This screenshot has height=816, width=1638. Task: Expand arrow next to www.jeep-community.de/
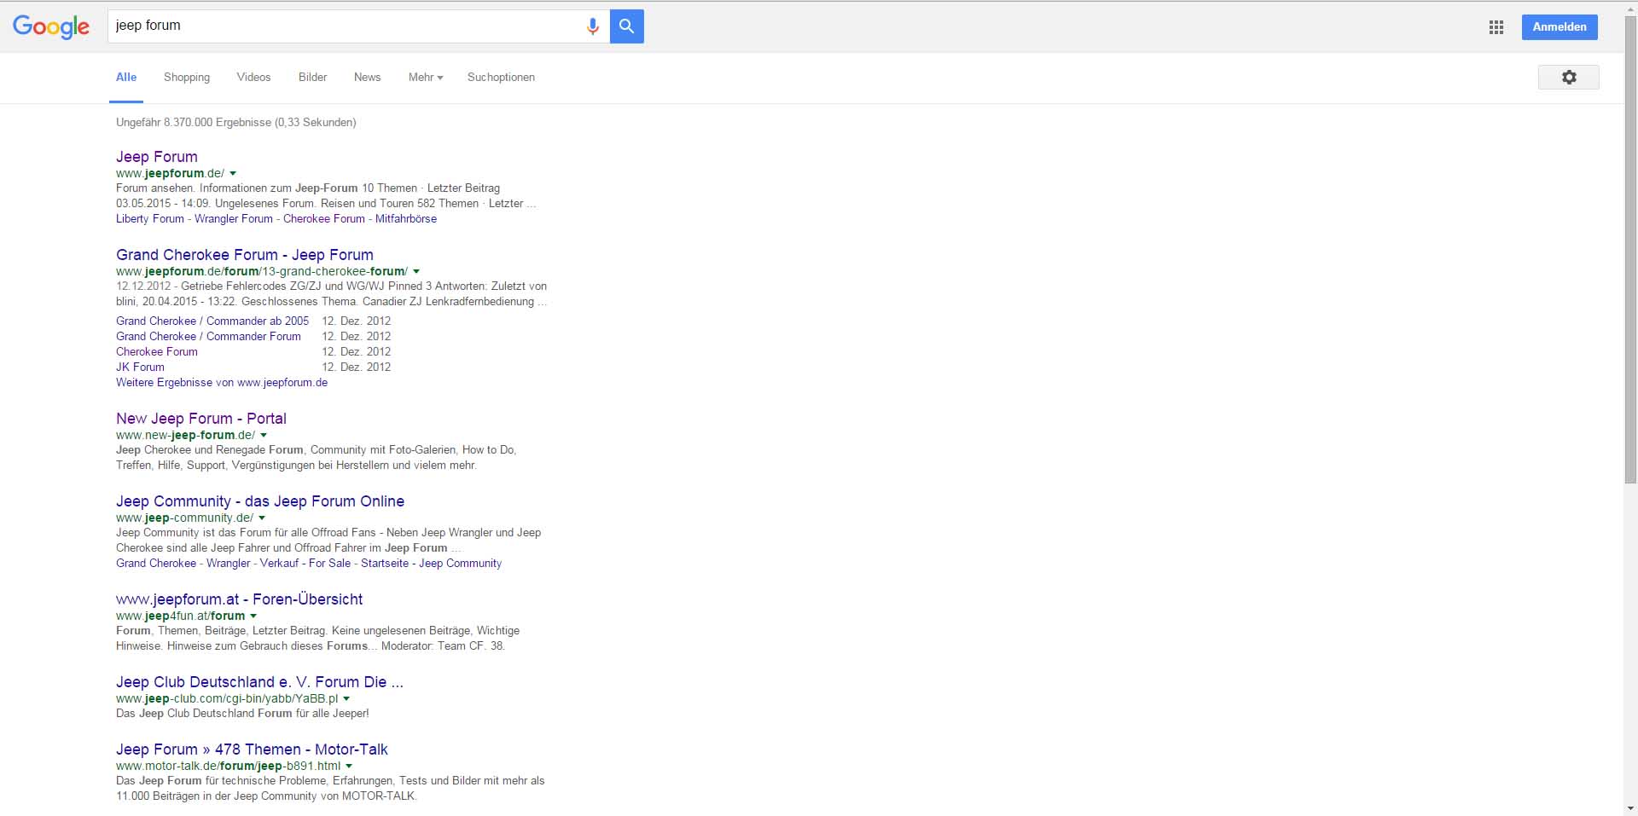[262, 518]
